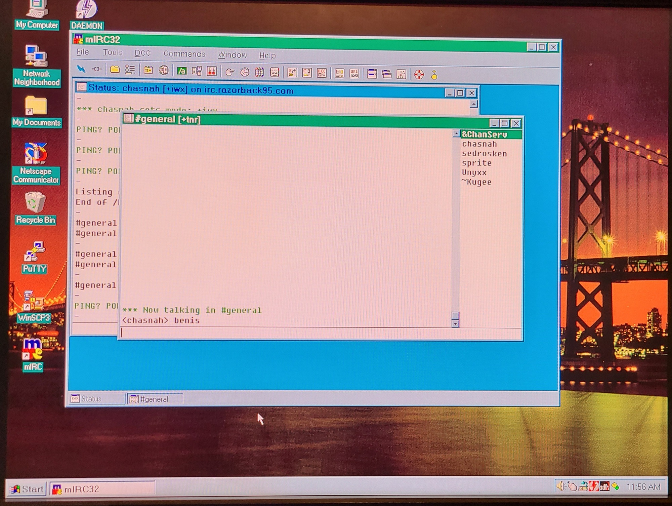Tile windows horizontally via toolbar icon

pos(372,74)
